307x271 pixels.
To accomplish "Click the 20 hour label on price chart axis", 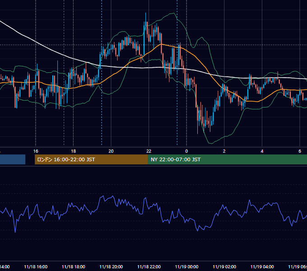I will 111,151.
